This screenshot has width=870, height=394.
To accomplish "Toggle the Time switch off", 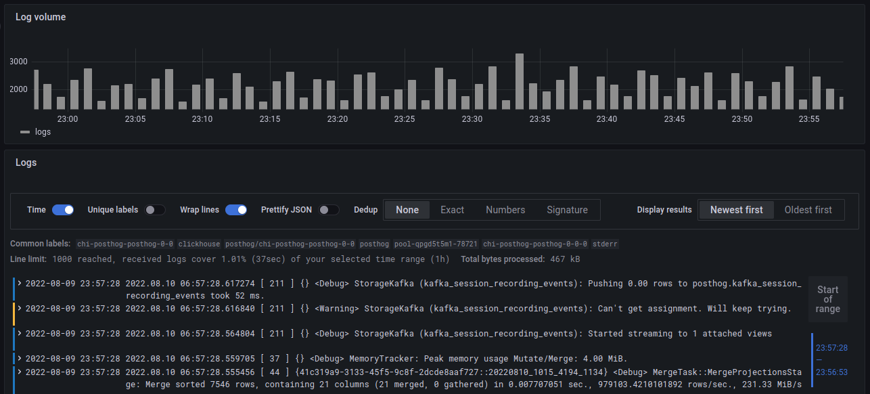I will tap(63, 210).
